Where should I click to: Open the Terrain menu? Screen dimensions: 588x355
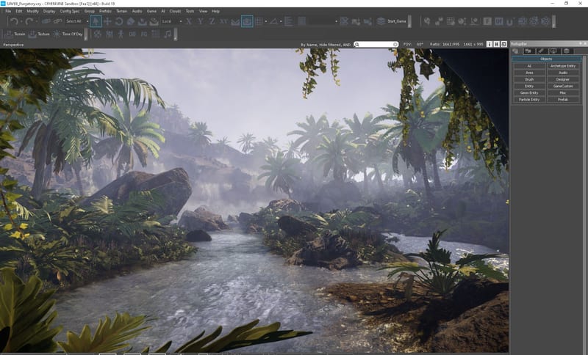click(121, 11)
